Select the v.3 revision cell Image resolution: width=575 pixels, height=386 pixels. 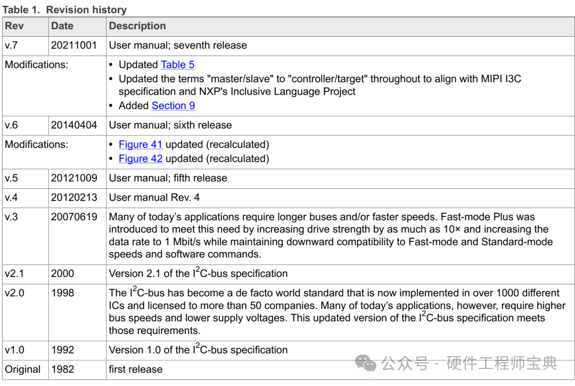tap(26, 236)
